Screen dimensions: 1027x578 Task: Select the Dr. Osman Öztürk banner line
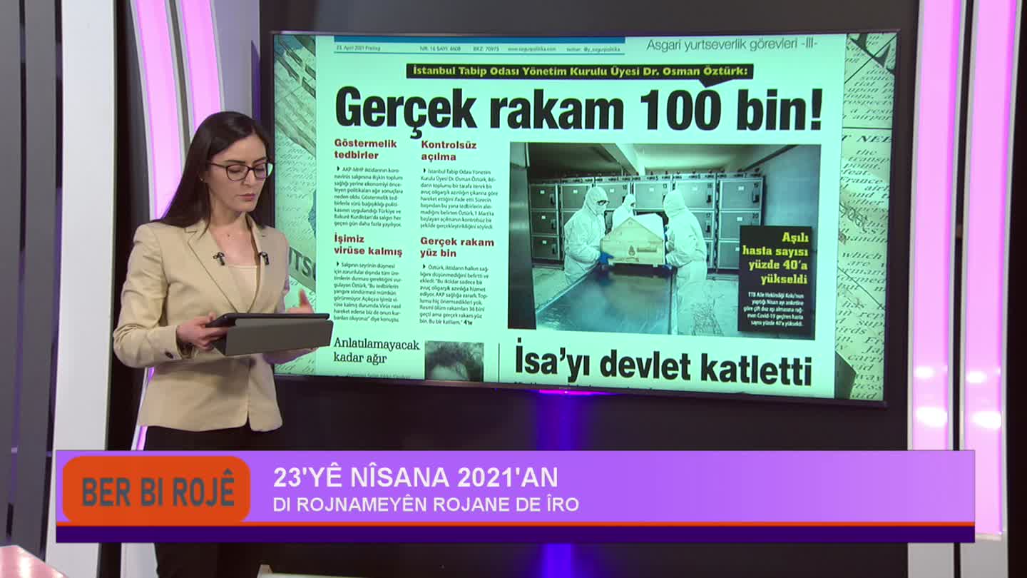pos(579,71)
